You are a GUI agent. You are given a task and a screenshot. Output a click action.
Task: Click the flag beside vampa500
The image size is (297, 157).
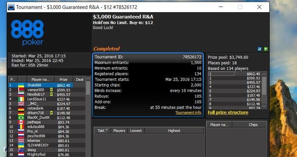click(x=21, y=90)
